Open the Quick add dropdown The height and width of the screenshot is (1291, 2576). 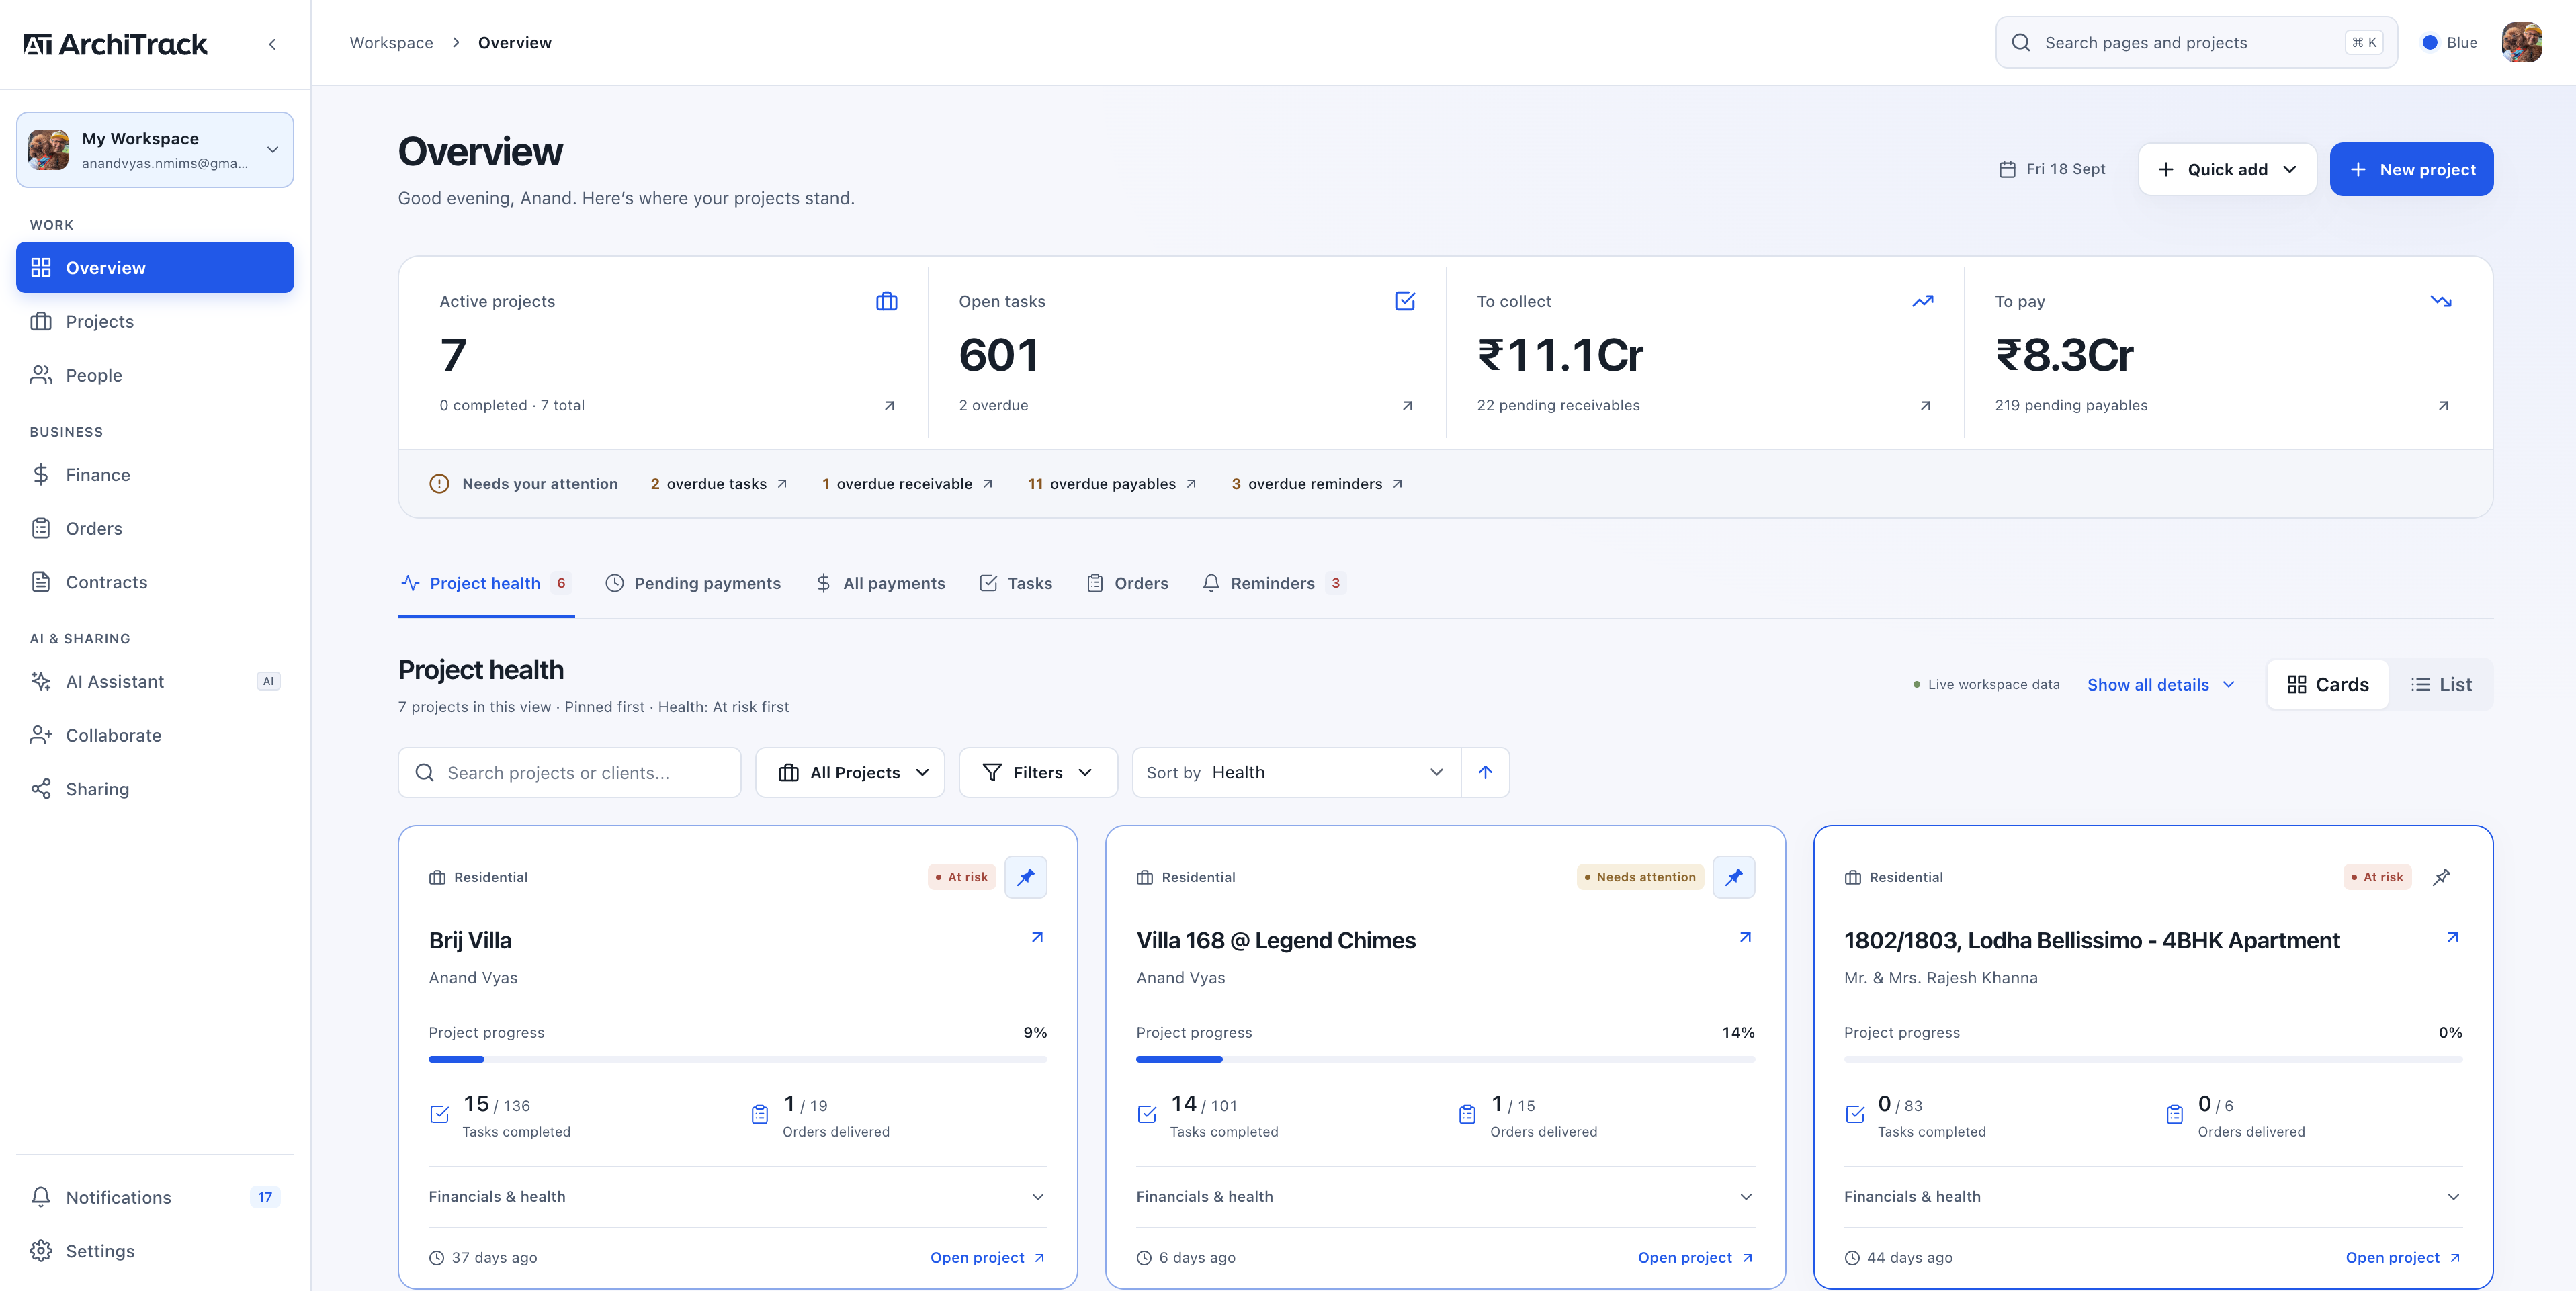click(x=2227, y=169)
